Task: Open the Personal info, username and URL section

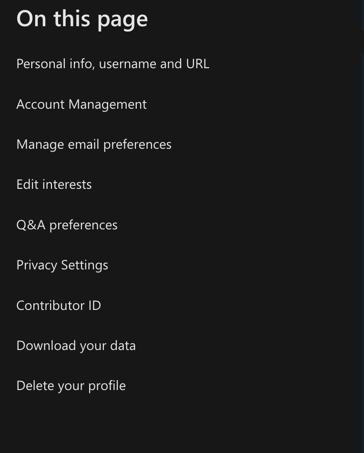Action: pyautogui.click(x=112, y=63)
